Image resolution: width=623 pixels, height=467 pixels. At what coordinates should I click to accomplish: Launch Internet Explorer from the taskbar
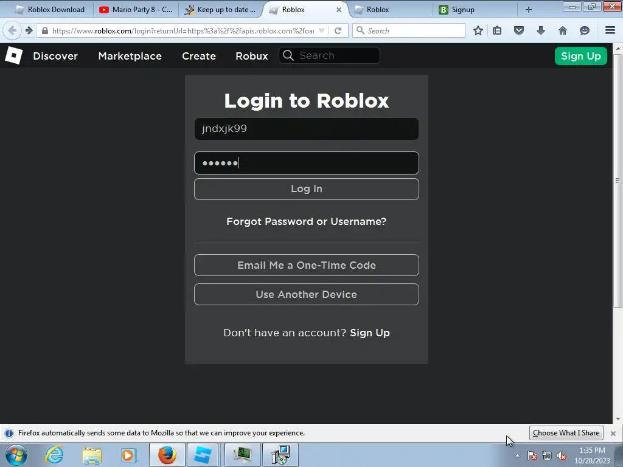click(x=54, y=455)
